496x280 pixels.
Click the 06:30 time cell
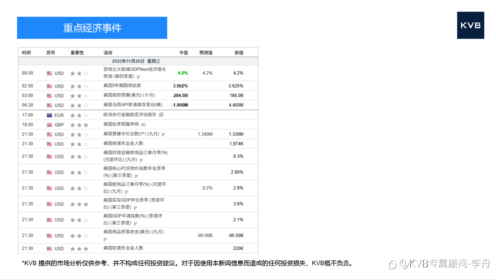28,105
